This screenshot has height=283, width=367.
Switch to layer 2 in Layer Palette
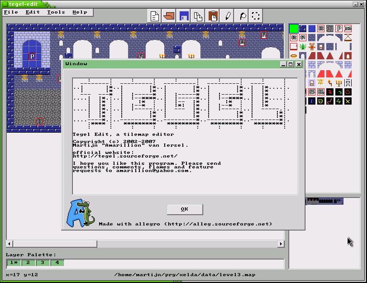pos(28,263)
